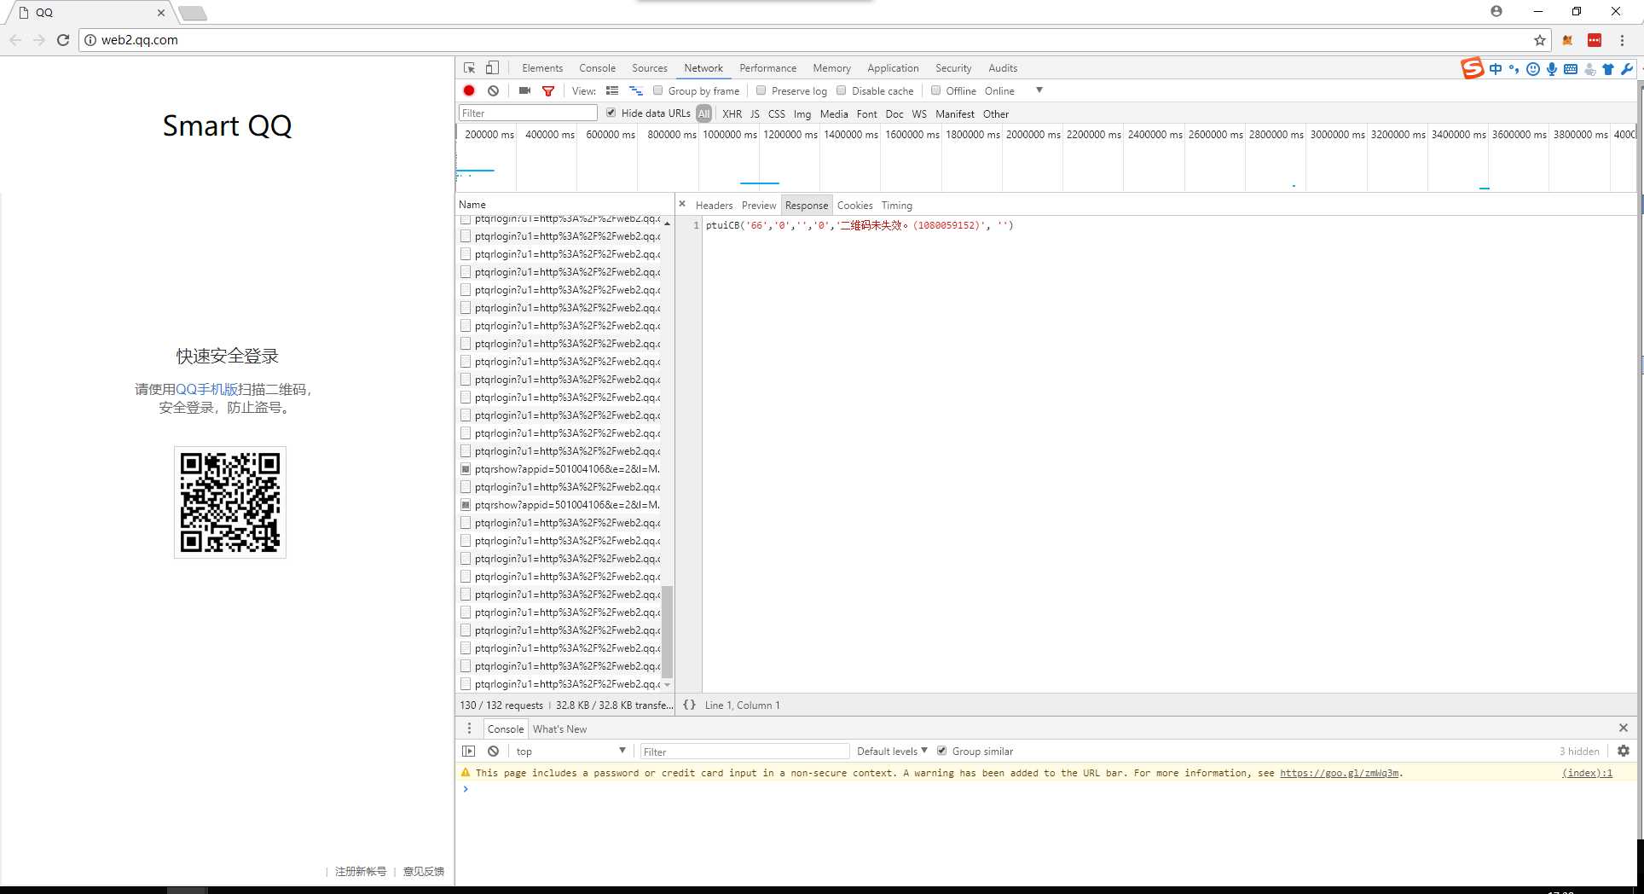The width and height of the screenshot is (1644, 894).
Task: Click the red extension icon in toolbar
Action: click(x=1595, y=40)
